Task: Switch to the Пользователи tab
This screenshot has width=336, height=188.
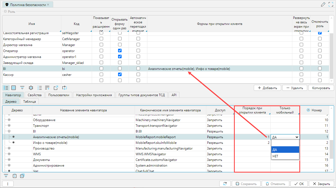Action: click(x=59, y=95)
